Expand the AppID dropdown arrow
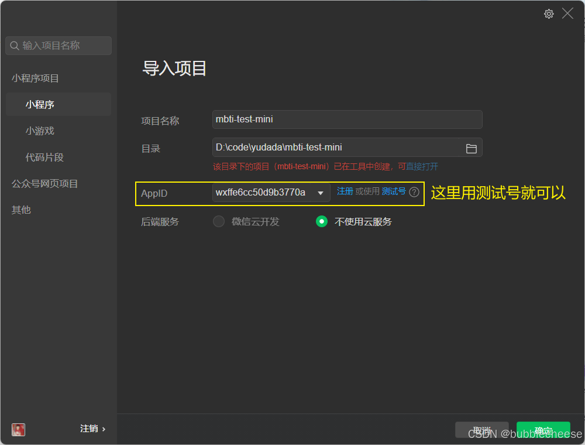 [321, 193]
